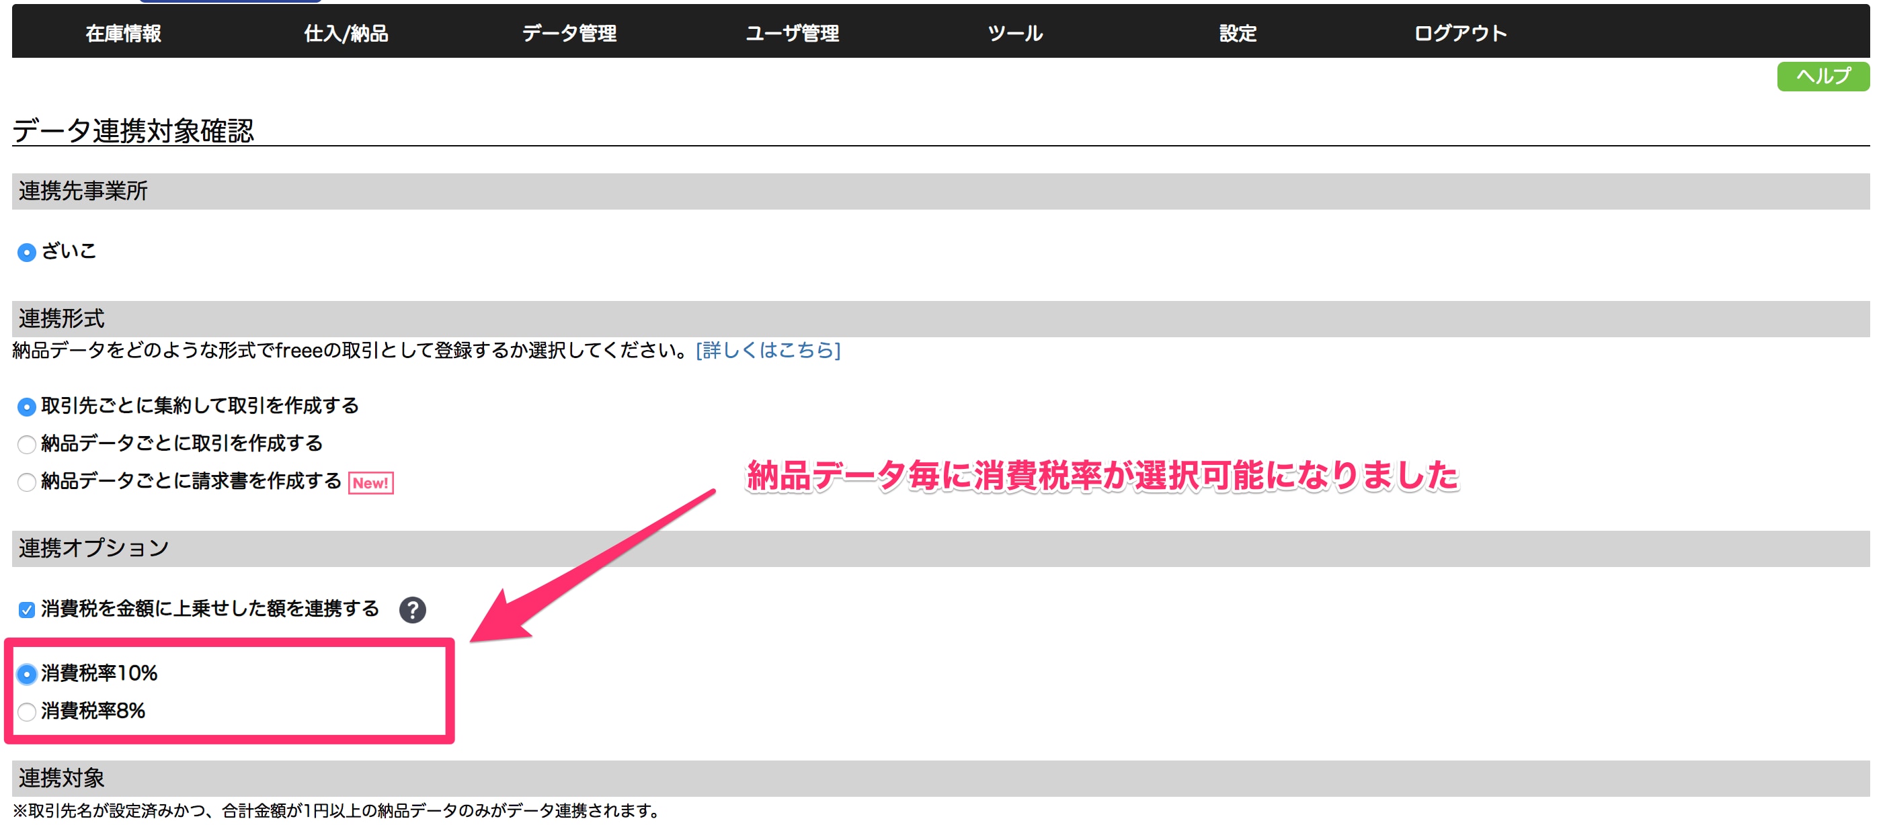The height and width of the screenshot is (825, 1885).
Task: Select 納品データごとに請求書を作成する option
Action: tap(26, 482)
